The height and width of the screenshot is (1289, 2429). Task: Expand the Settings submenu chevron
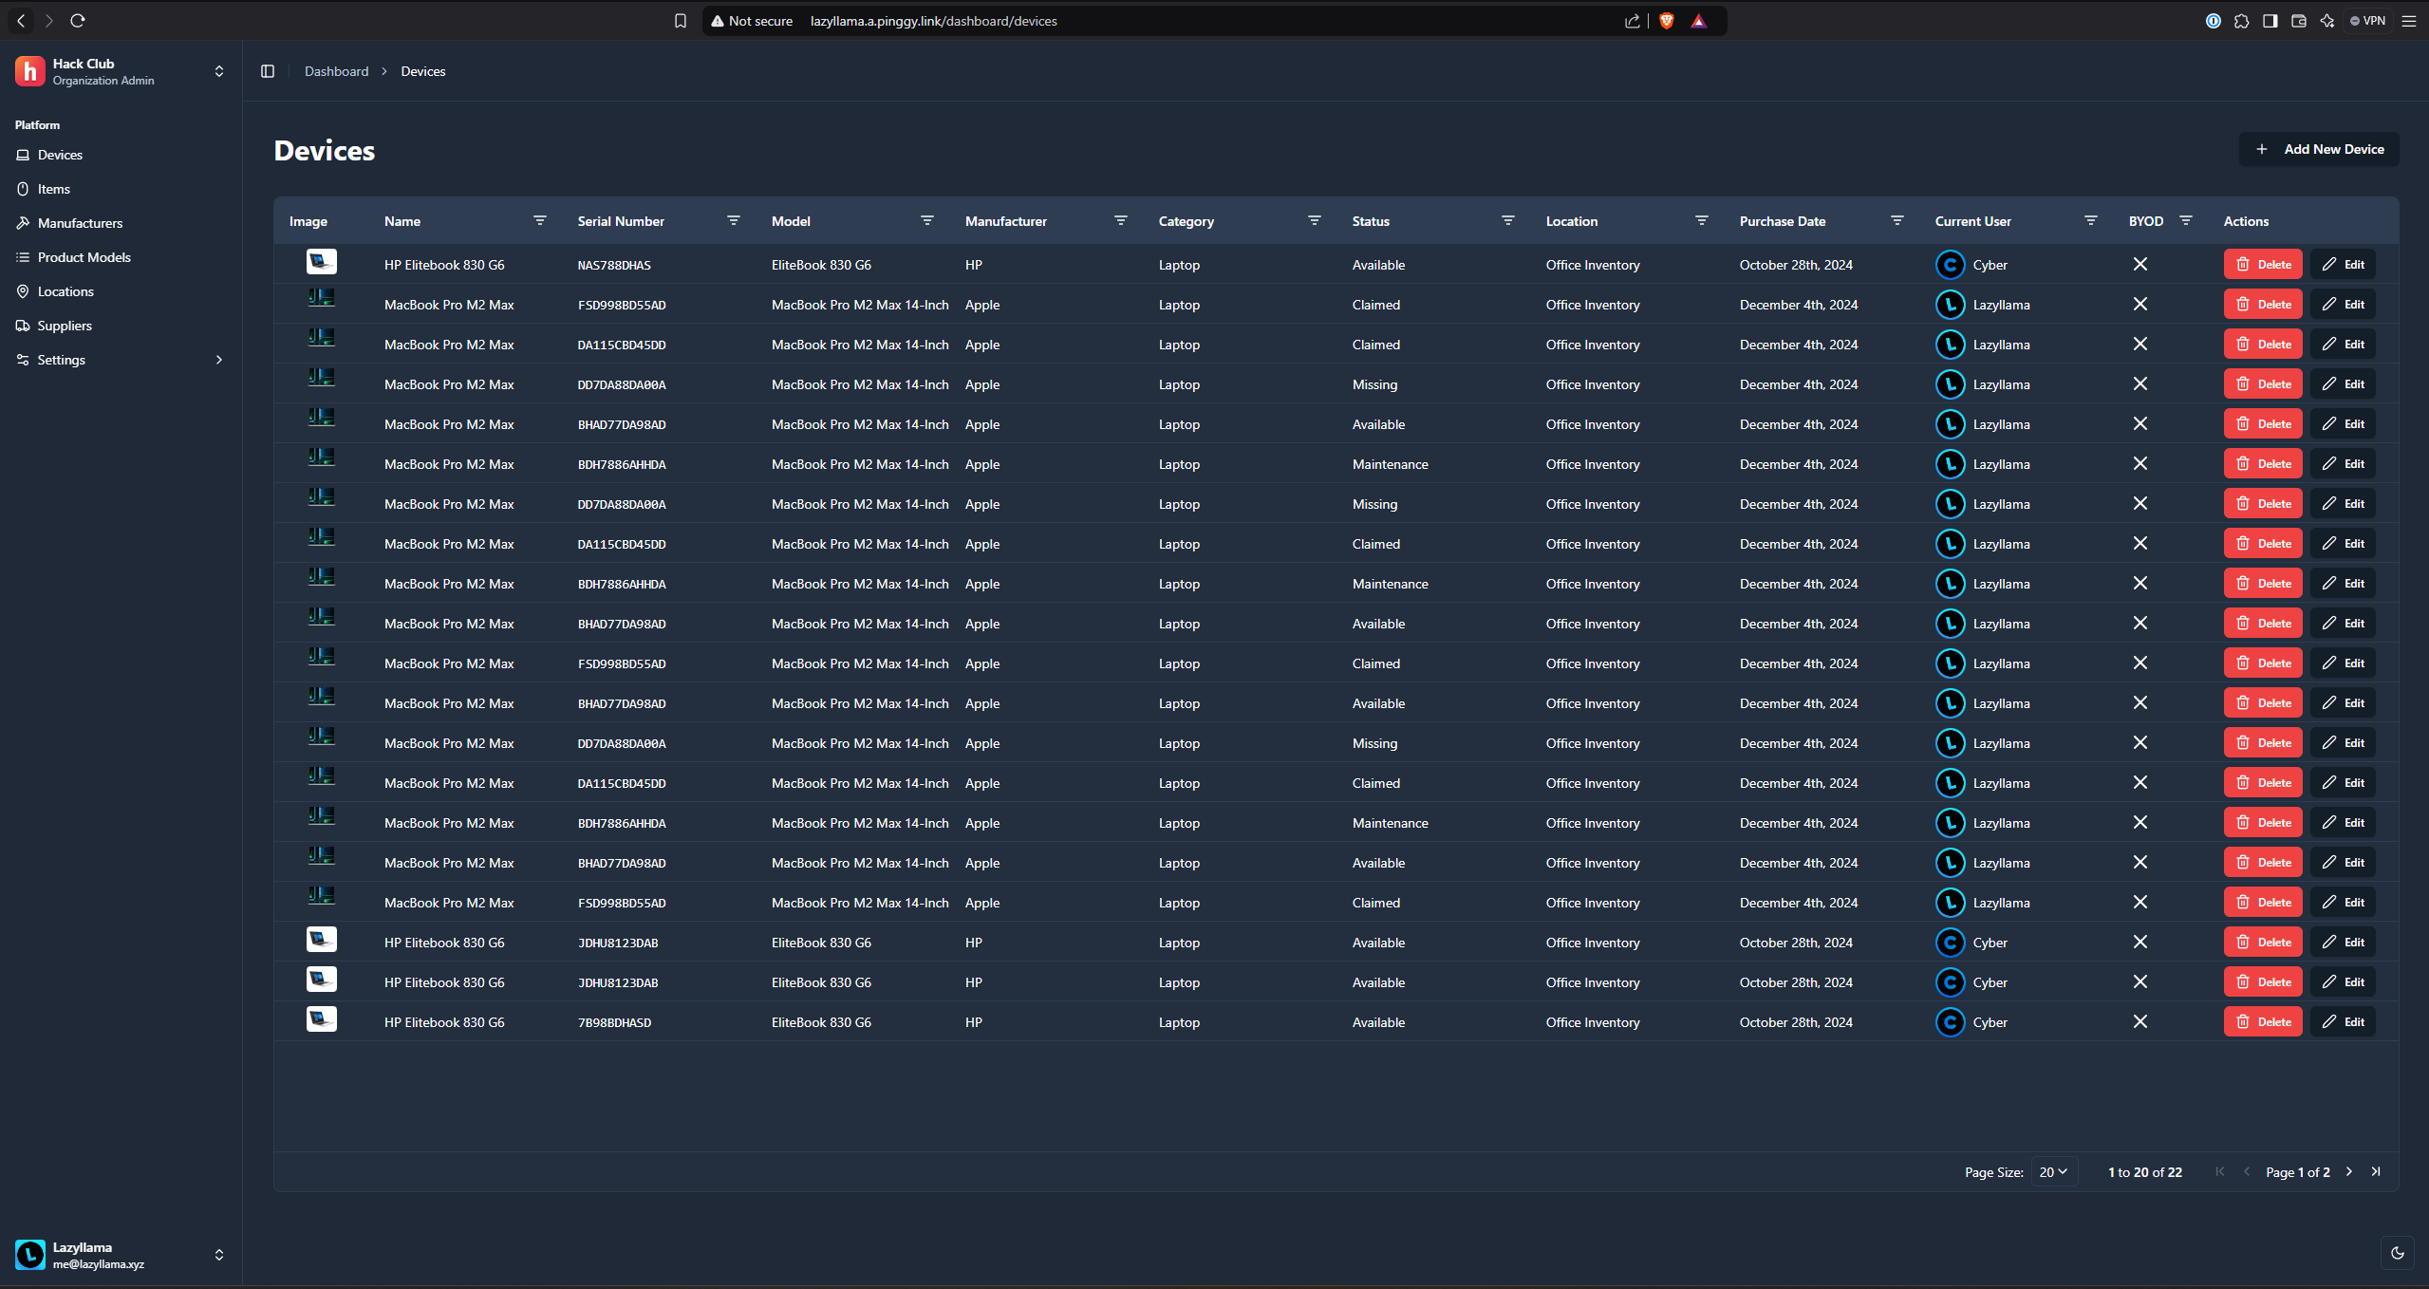click(x=219, y=360)
